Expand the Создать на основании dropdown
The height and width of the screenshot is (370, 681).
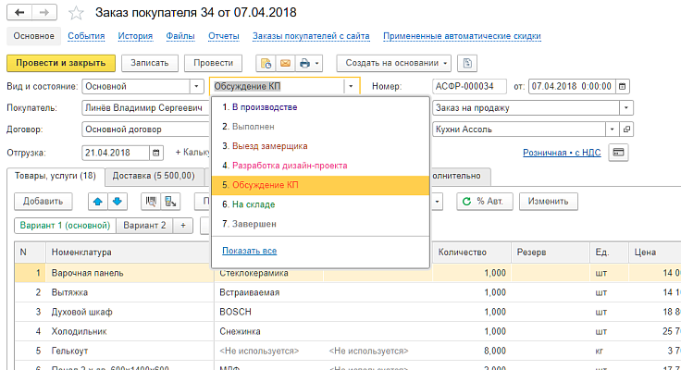pyautogui.click(x=446, y=63)
